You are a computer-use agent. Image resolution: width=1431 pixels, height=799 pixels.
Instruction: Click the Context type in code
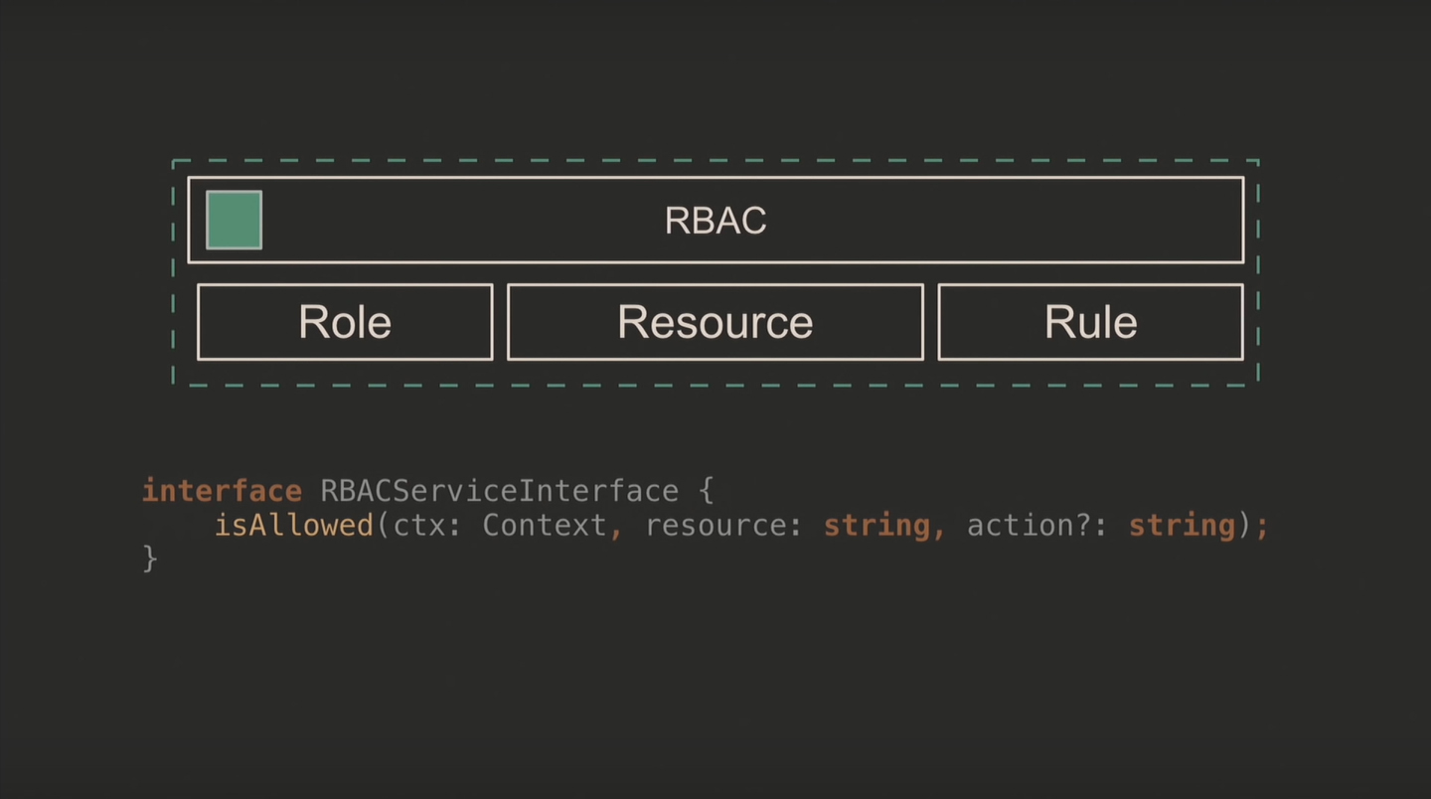(545, 525)
